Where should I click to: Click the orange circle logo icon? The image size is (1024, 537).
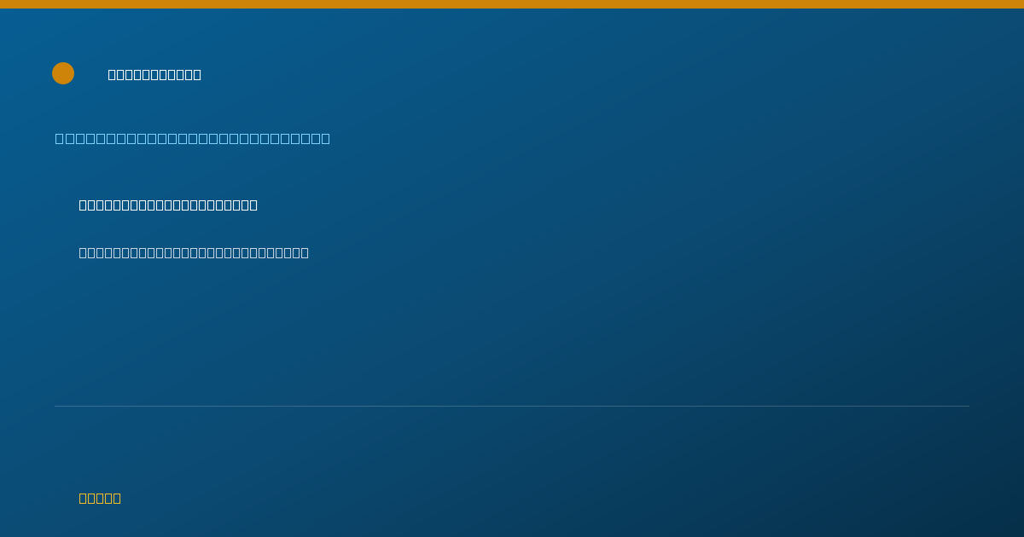click(63, 73)
